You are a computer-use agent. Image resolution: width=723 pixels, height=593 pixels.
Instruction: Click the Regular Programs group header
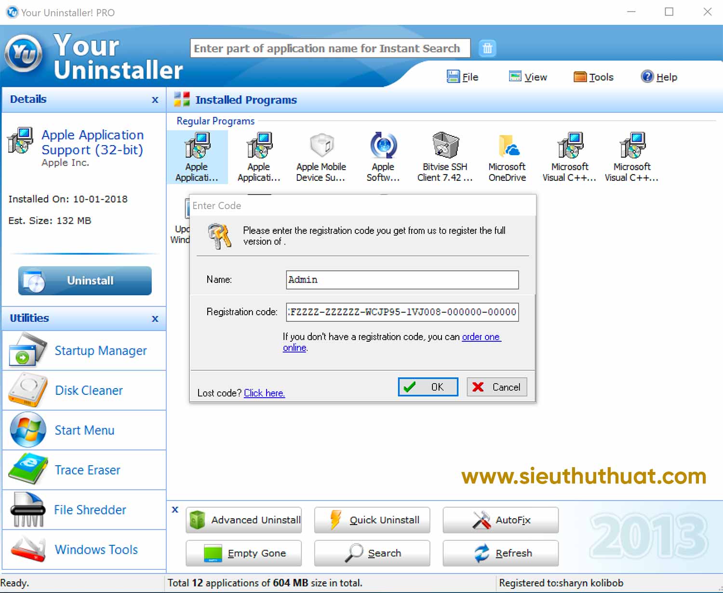(215, 121)
